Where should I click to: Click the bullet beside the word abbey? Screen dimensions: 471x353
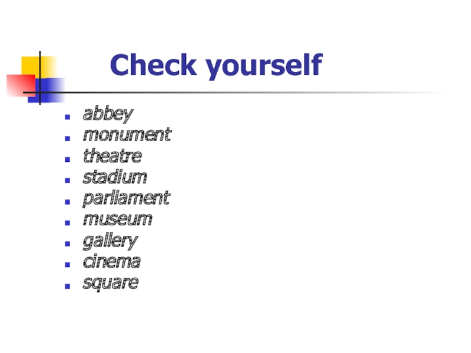coord(69,115)
